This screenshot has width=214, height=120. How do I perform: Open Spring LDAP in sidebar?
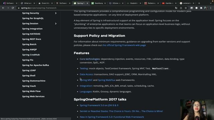click(x=29, y=70)
